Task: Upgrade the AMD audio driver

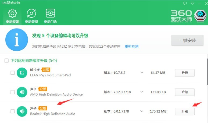Action: coord(185,92)
